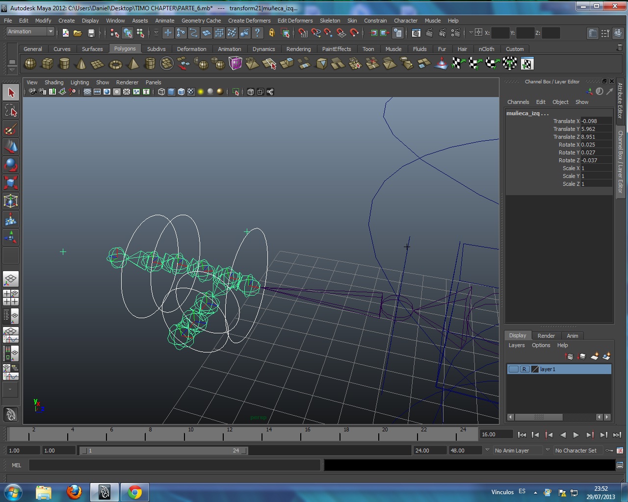
Task: Create a polygon cone from the shelf
Action: 81,64
